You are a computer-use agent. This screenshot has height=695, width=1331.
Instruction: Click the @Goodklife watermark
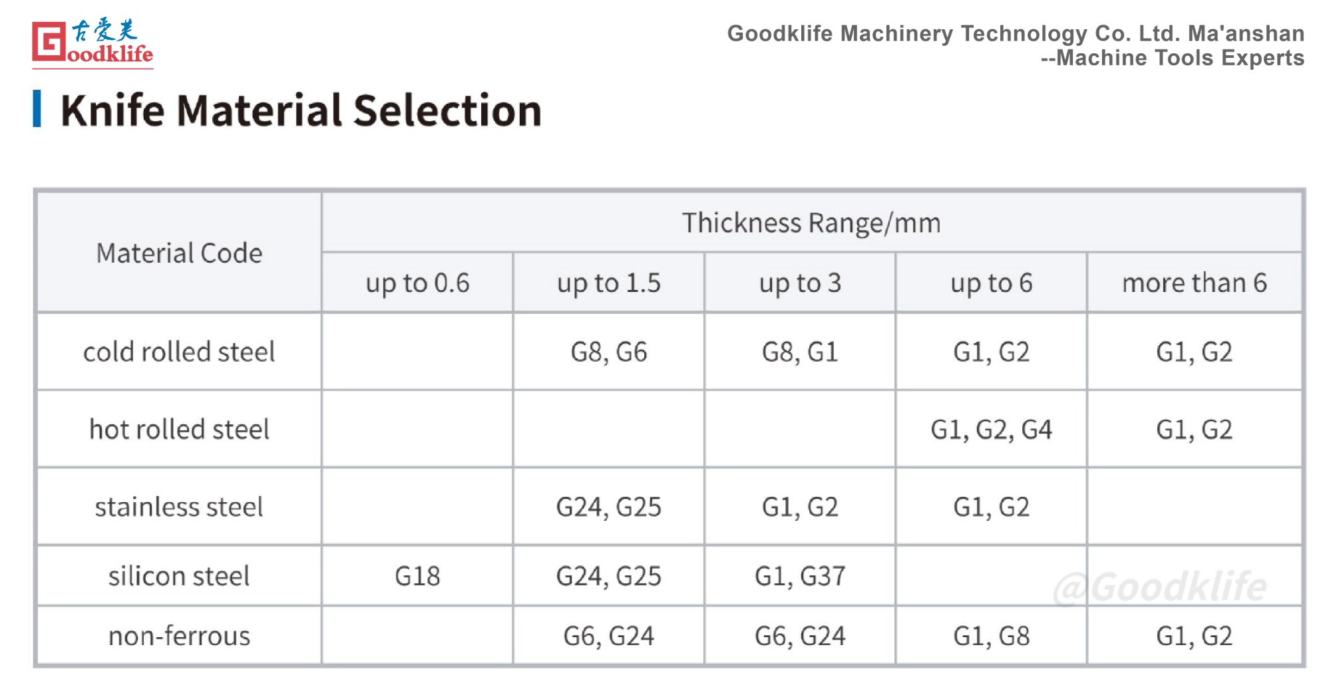click(1160, 587)
